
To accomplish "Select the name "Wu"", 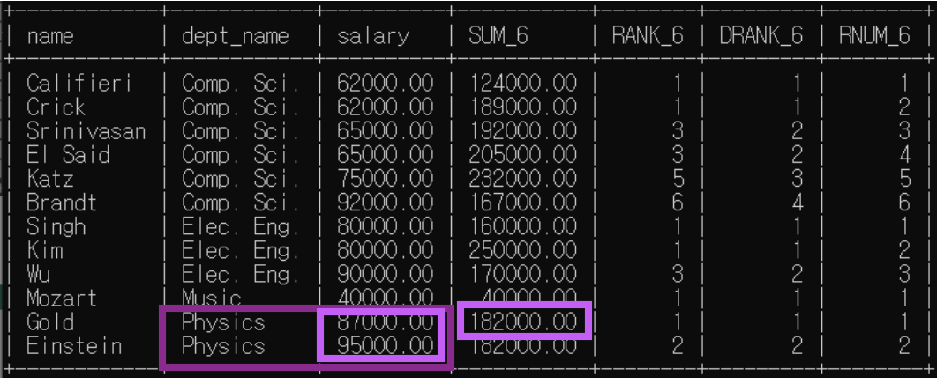I will pyautogui.click(x=38, y=274).
